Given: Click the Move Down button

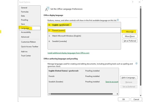Looking at the screenshot, I should pos(130,36).
